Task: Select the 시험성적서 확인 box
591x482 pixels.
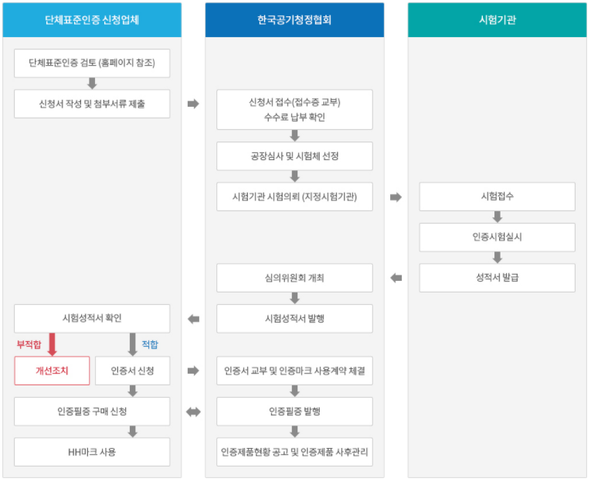Action: [92, 319]
